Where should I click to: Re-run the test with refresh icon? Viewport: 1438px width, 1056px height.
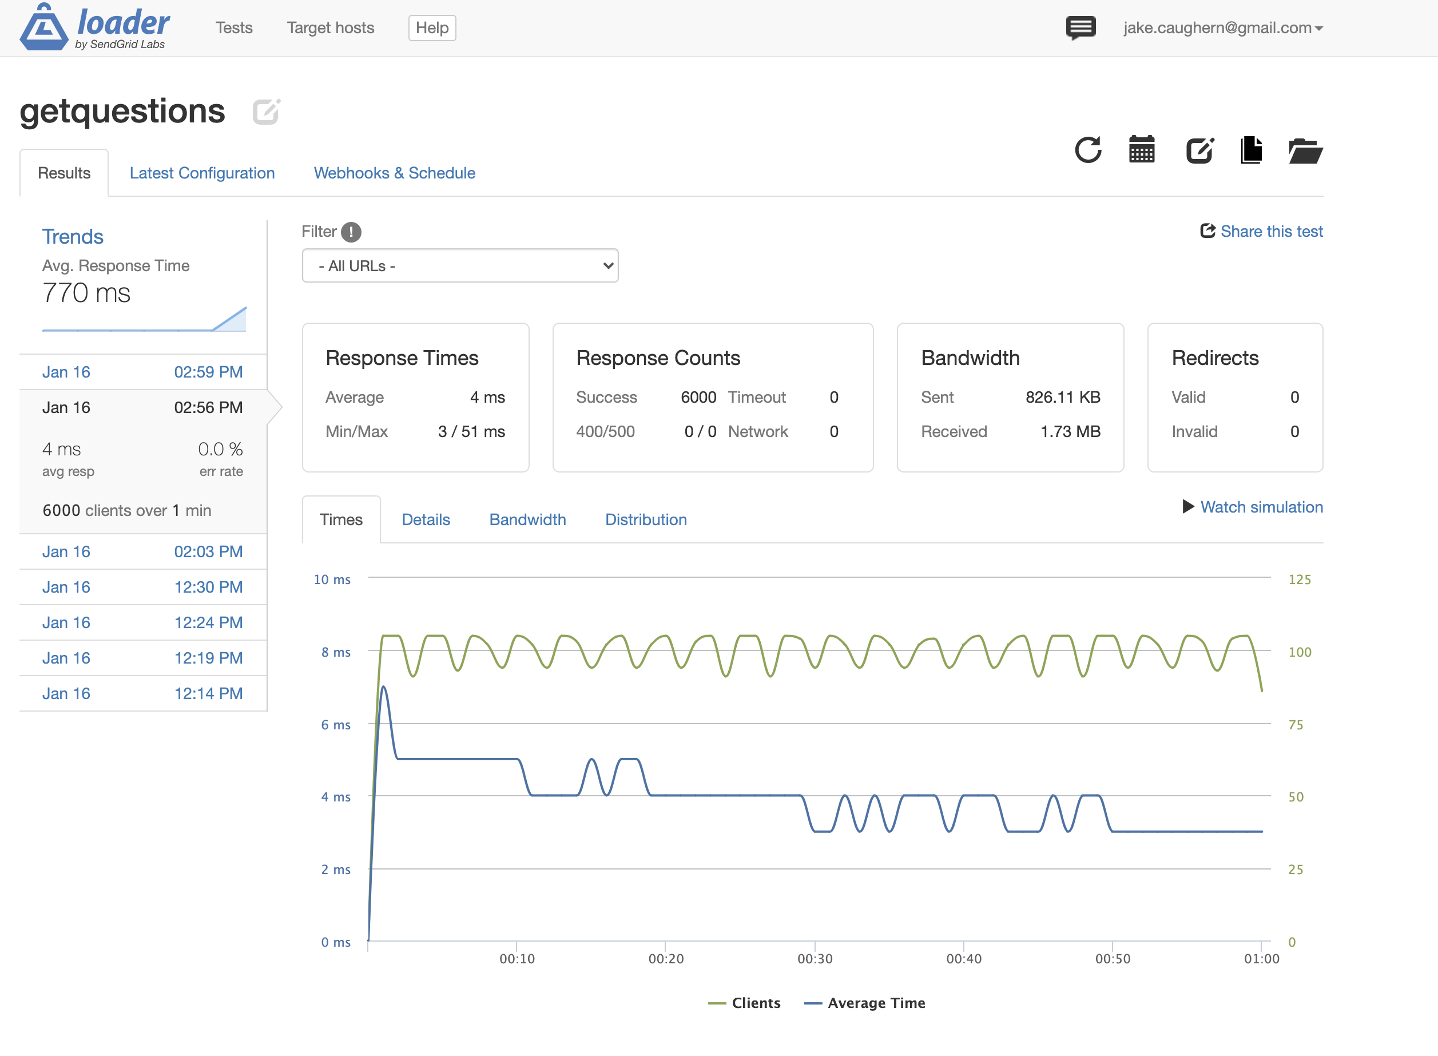point(1088,150)
